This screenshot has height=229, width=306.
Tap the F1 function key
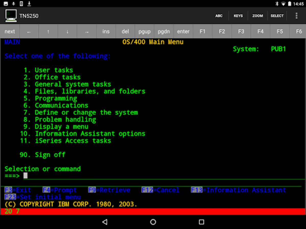pyautogui.click(x=202, y=32)
